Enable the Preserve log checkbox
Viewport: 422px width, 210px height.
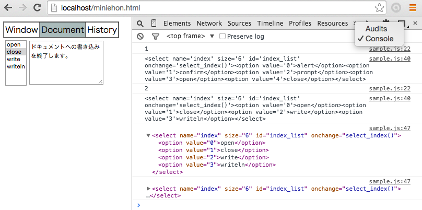pos(222,36)
